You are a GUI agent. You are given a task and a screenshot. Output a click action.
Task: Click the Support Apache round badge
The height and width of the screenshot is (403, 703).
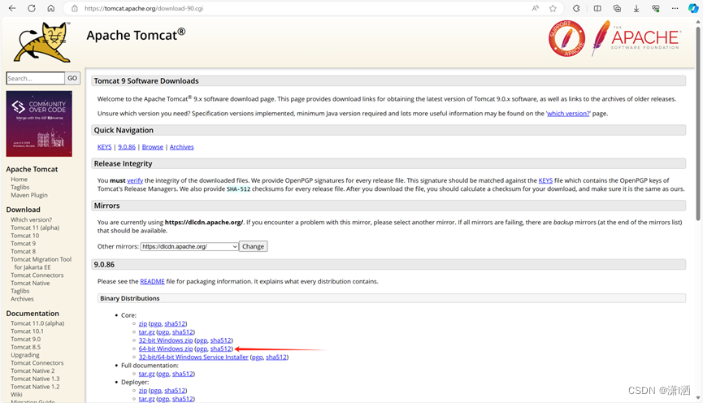[566, 38]
